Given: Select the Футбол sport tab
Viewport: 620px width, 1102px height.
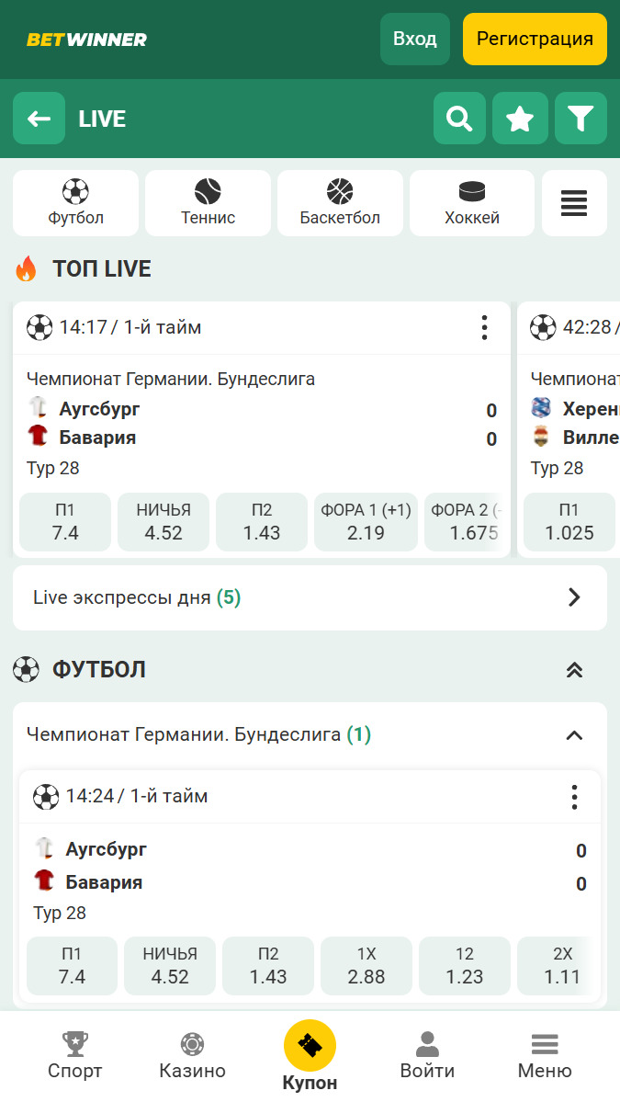Looking at the screenshot, I should [75, 203].
